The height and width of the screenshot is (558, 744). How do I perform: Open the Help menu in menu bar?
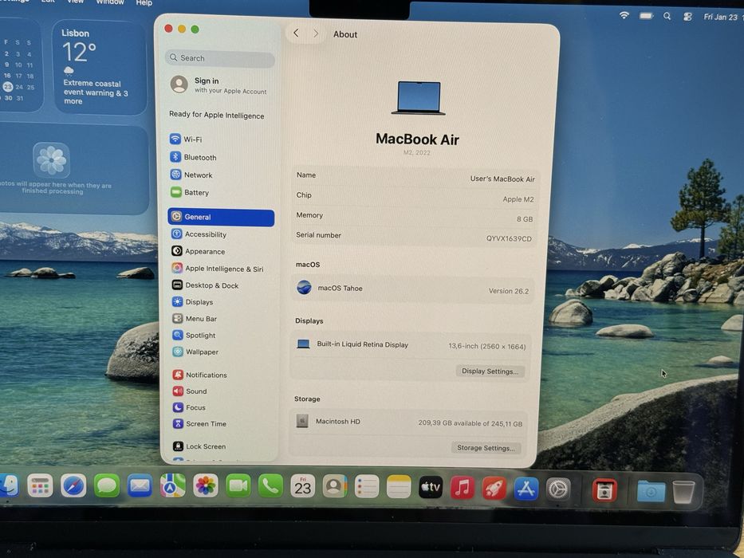click(144, 3)
